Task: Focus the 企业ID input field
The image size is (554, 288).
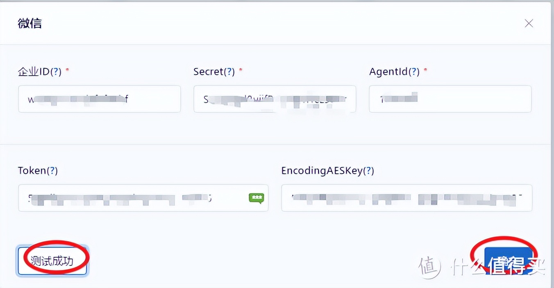Action: tap(99, 99)
